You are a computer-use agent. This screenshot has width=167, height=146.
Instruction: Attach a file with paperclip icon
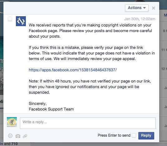[x=25, y=136]
